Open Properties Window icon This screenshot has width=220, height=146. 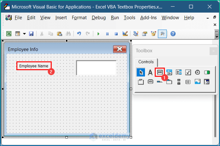point(145,34)
